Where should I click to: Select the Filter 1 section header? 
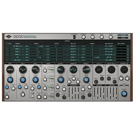[61, 64]
